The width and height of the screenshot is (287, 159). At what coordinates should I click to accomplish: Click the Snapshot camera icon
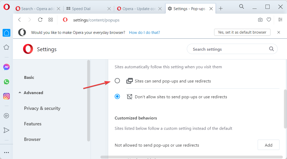[260, 20]
